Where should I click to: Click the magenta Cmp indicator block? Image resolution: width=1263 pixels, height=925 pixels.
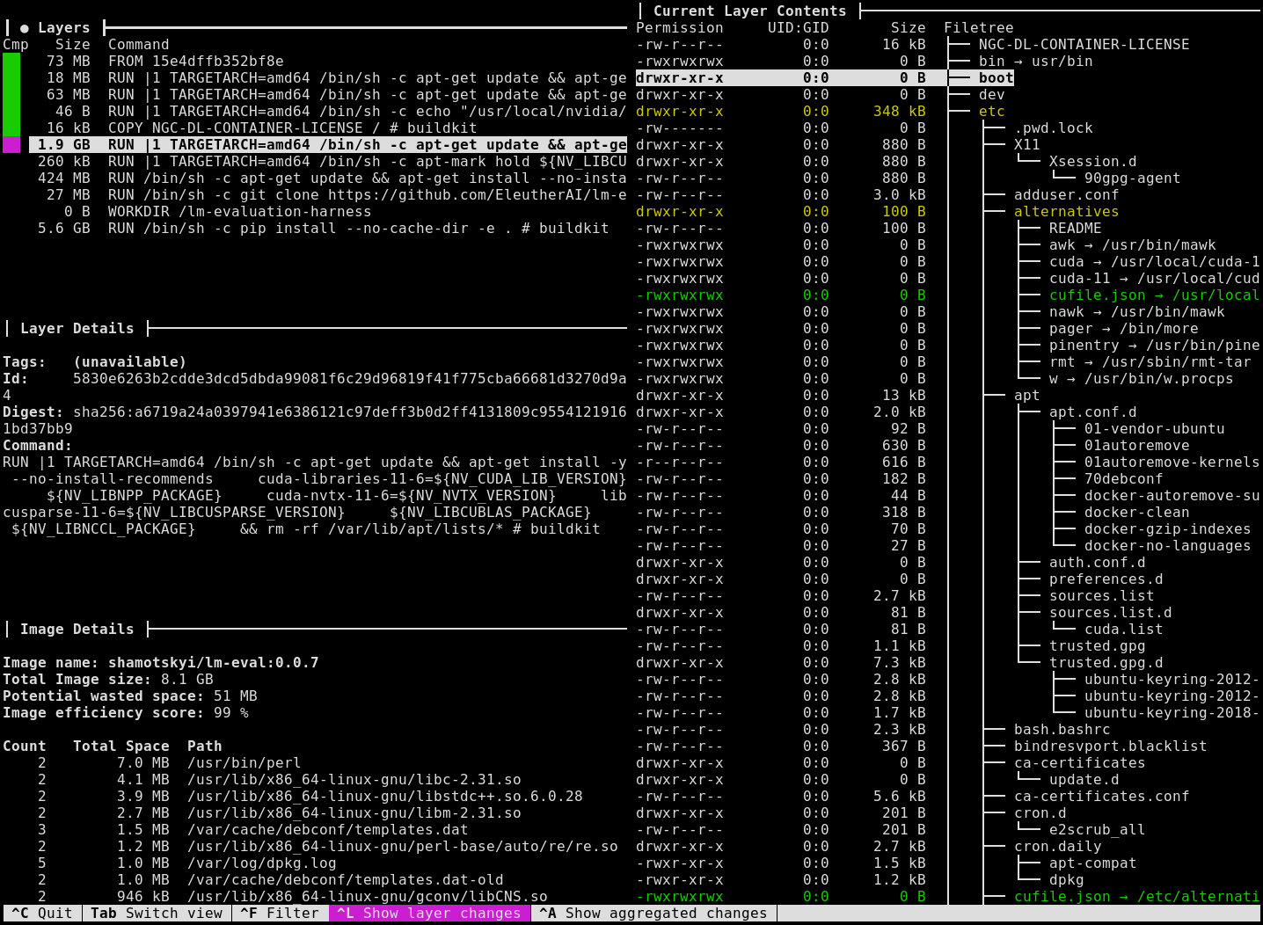(x=11, y=145)
